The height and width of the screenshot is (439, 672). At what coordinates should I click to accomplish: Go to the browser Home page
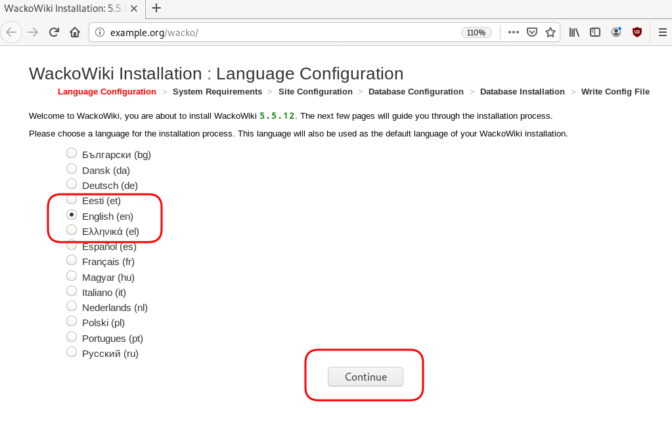[x=75, y=32]
